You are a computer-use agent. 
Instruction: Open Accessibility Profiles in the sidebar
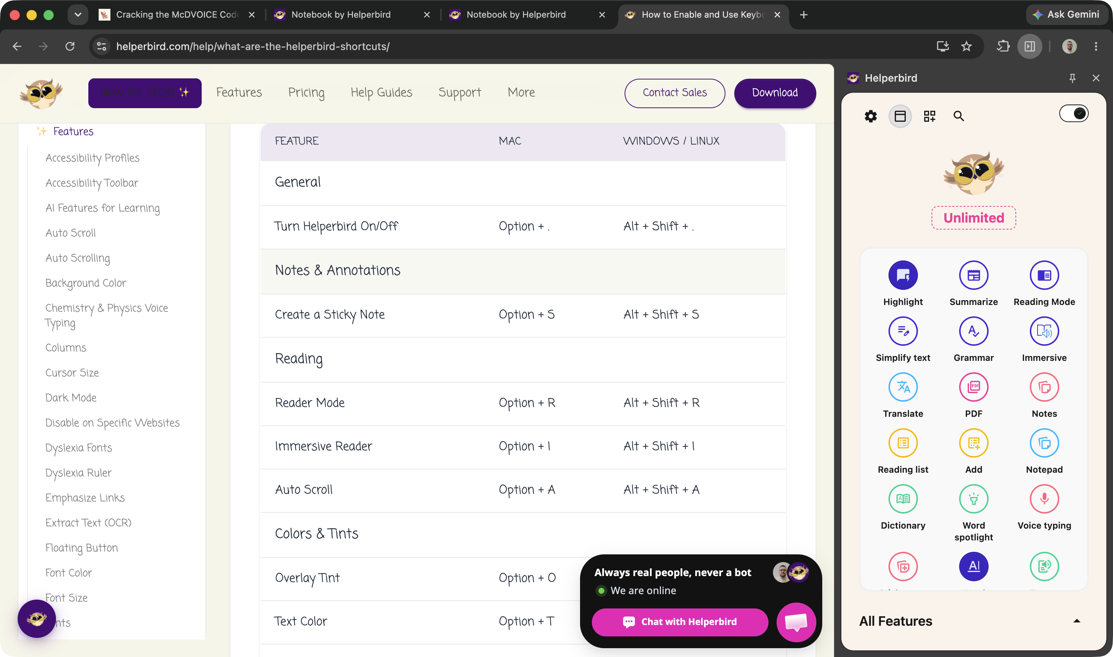pyautogui.click(x=92, y=158)
